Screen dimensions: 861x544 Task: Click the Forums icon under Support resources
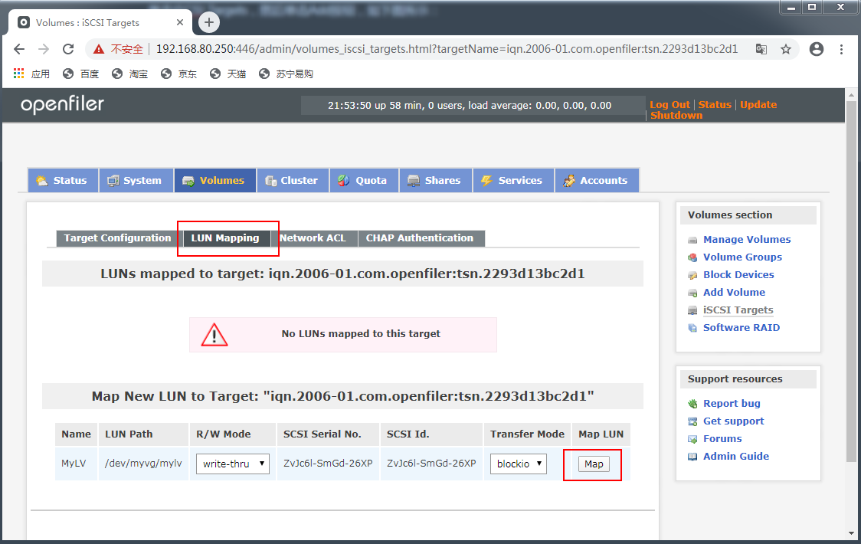click(x=692, y=438)
